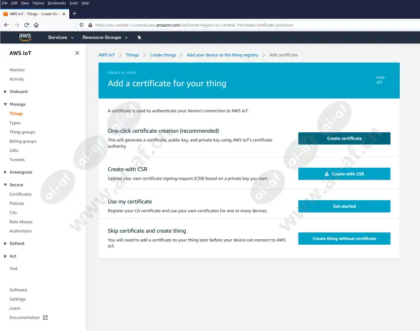Open the Bookmarks menu
Screen dimensions: 420x331
[x=57, y=3]
